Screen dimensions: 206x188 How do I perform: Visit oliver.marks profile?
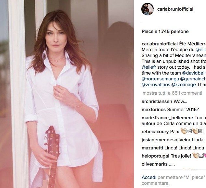155,164
